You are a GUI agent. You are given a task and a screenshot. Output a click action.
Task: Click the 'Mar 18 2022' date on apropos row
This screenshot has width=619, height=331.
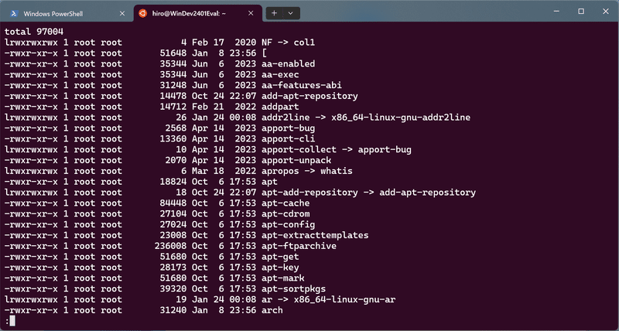tap(224, 171)
